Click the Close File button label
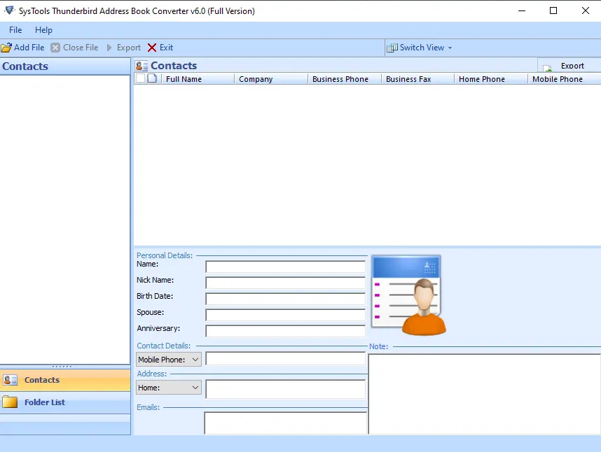601x452 pixels. pos(81,48)
